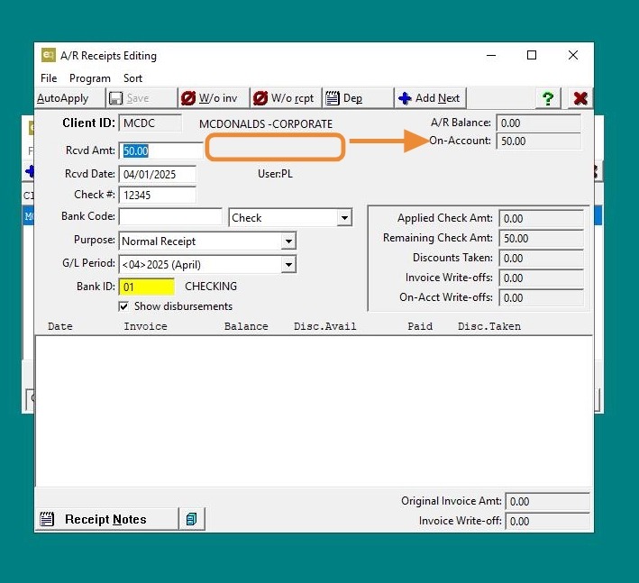
Task: Click the application icon in title bar
Action: 48,55
